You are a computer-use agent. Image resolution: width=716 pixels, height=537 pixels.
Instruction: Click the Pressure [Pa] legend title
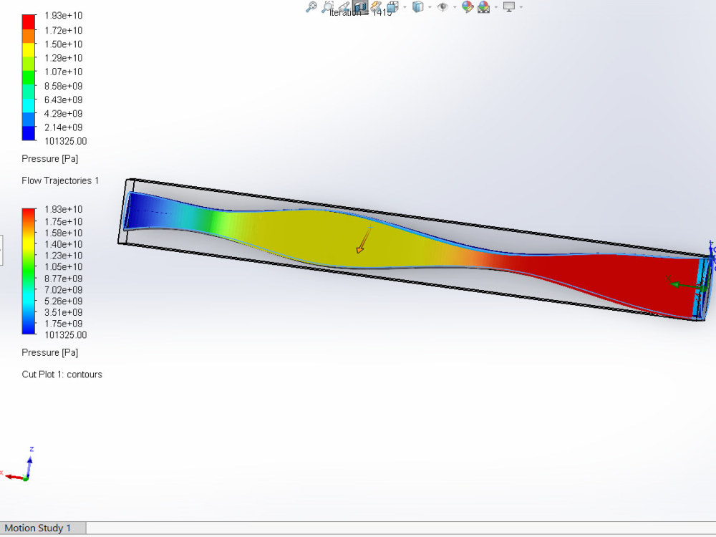[x=49, y=158]
